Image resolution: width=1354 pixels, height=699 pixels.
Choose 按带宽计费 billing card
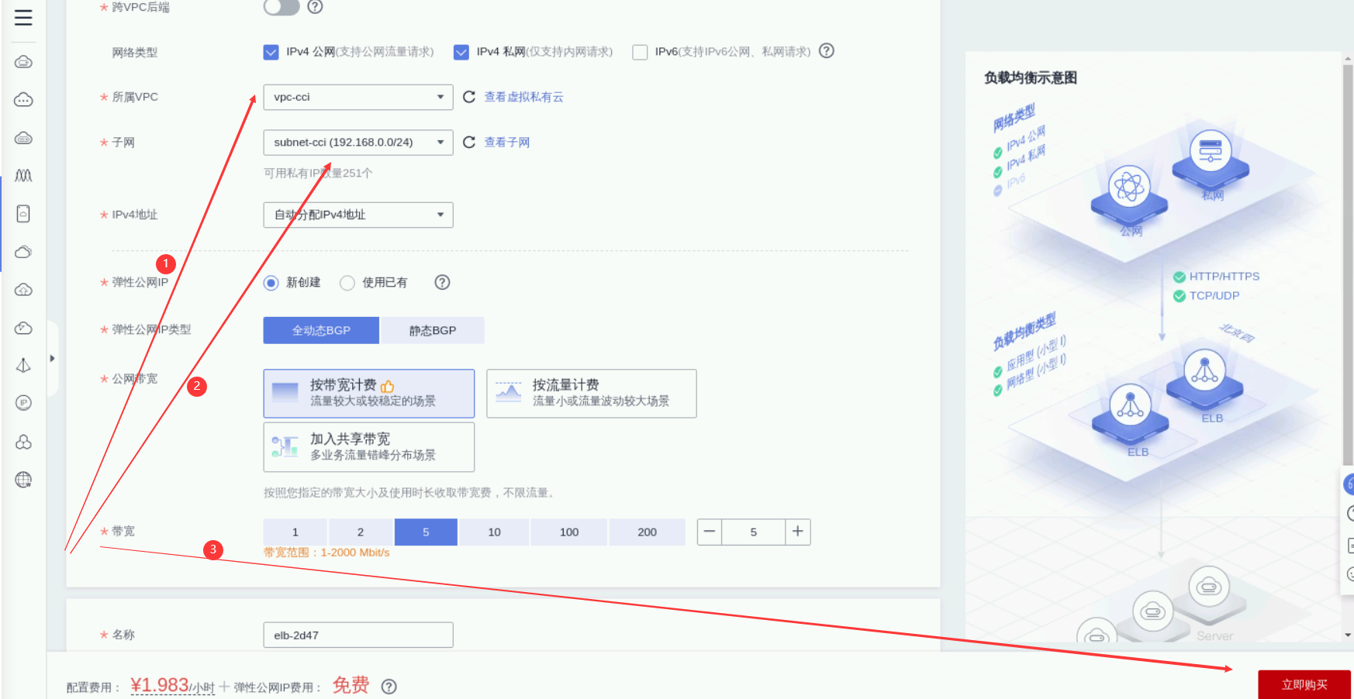pyautogui.click(x=369, y=394)
